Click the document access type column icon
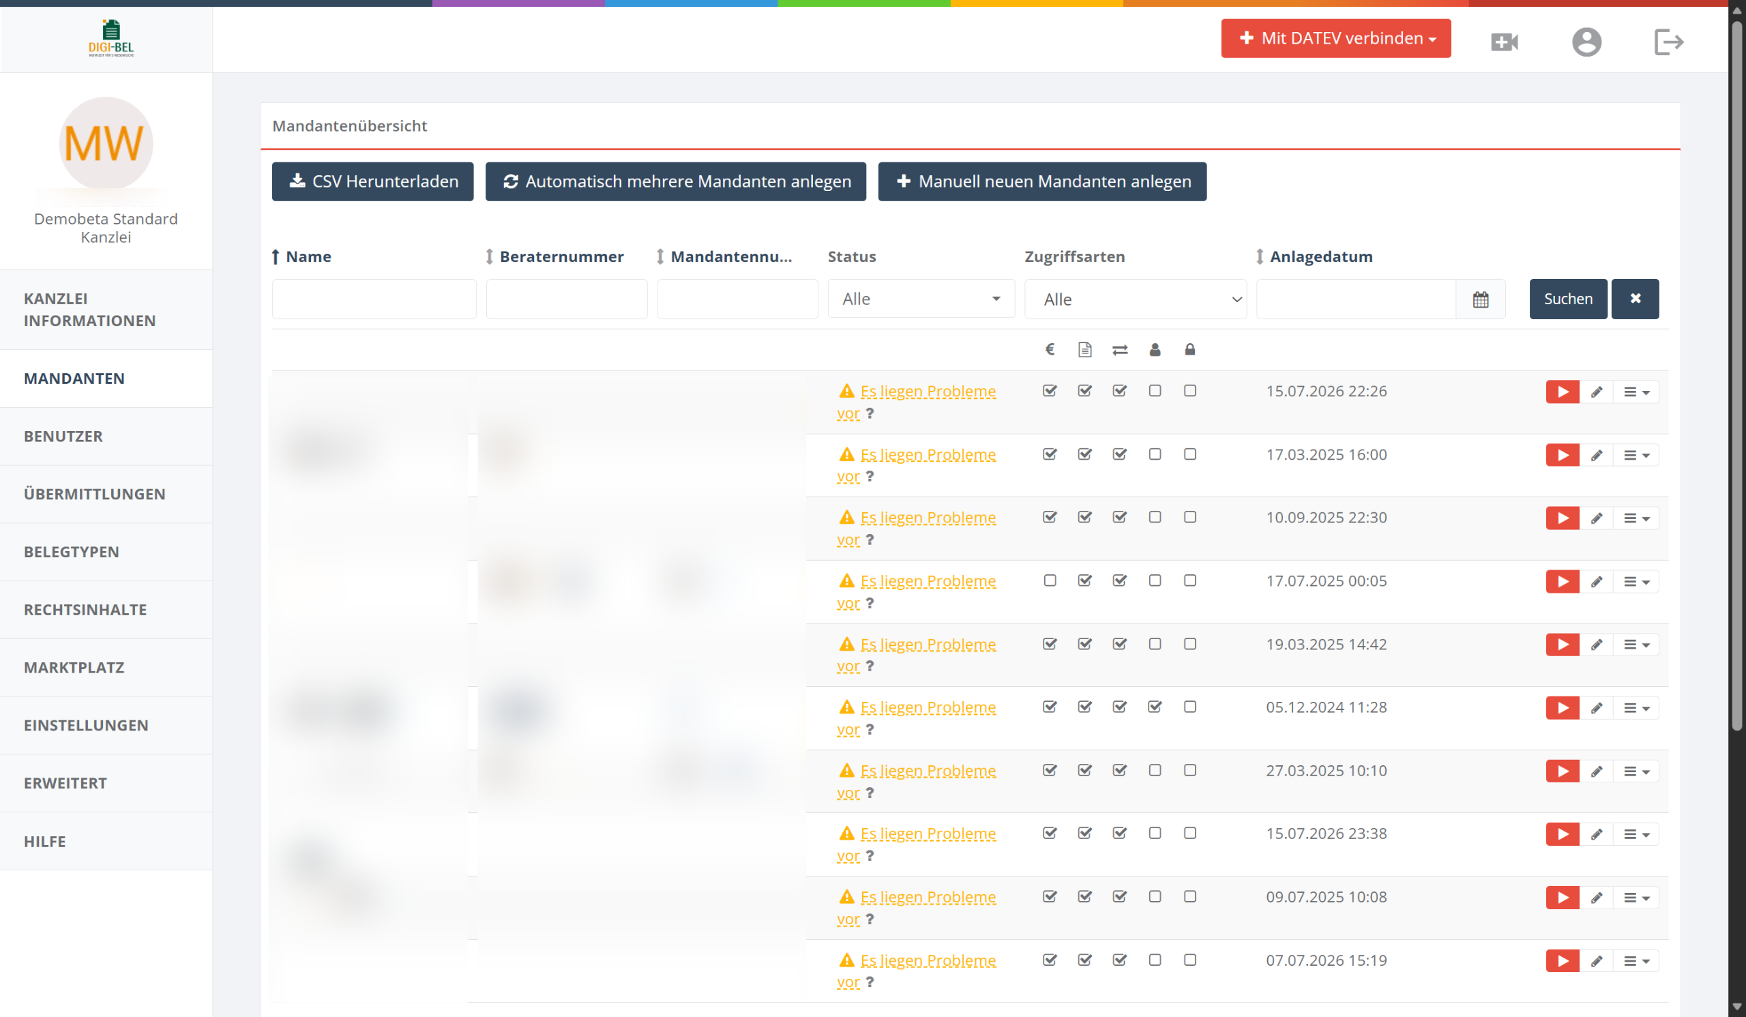Image resolution: width=1746 pixels, height=1017 pixels. 1085,349
